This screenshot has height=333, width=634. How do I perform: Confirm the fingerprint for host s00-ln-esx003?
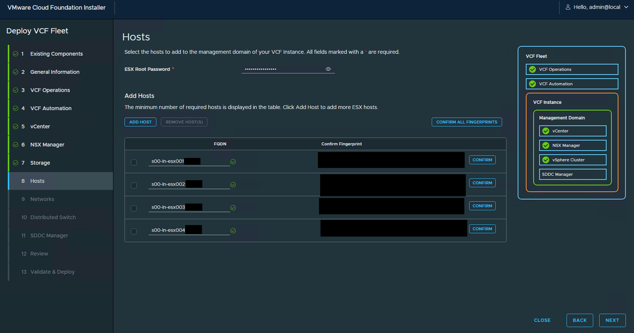click(482, 206)
